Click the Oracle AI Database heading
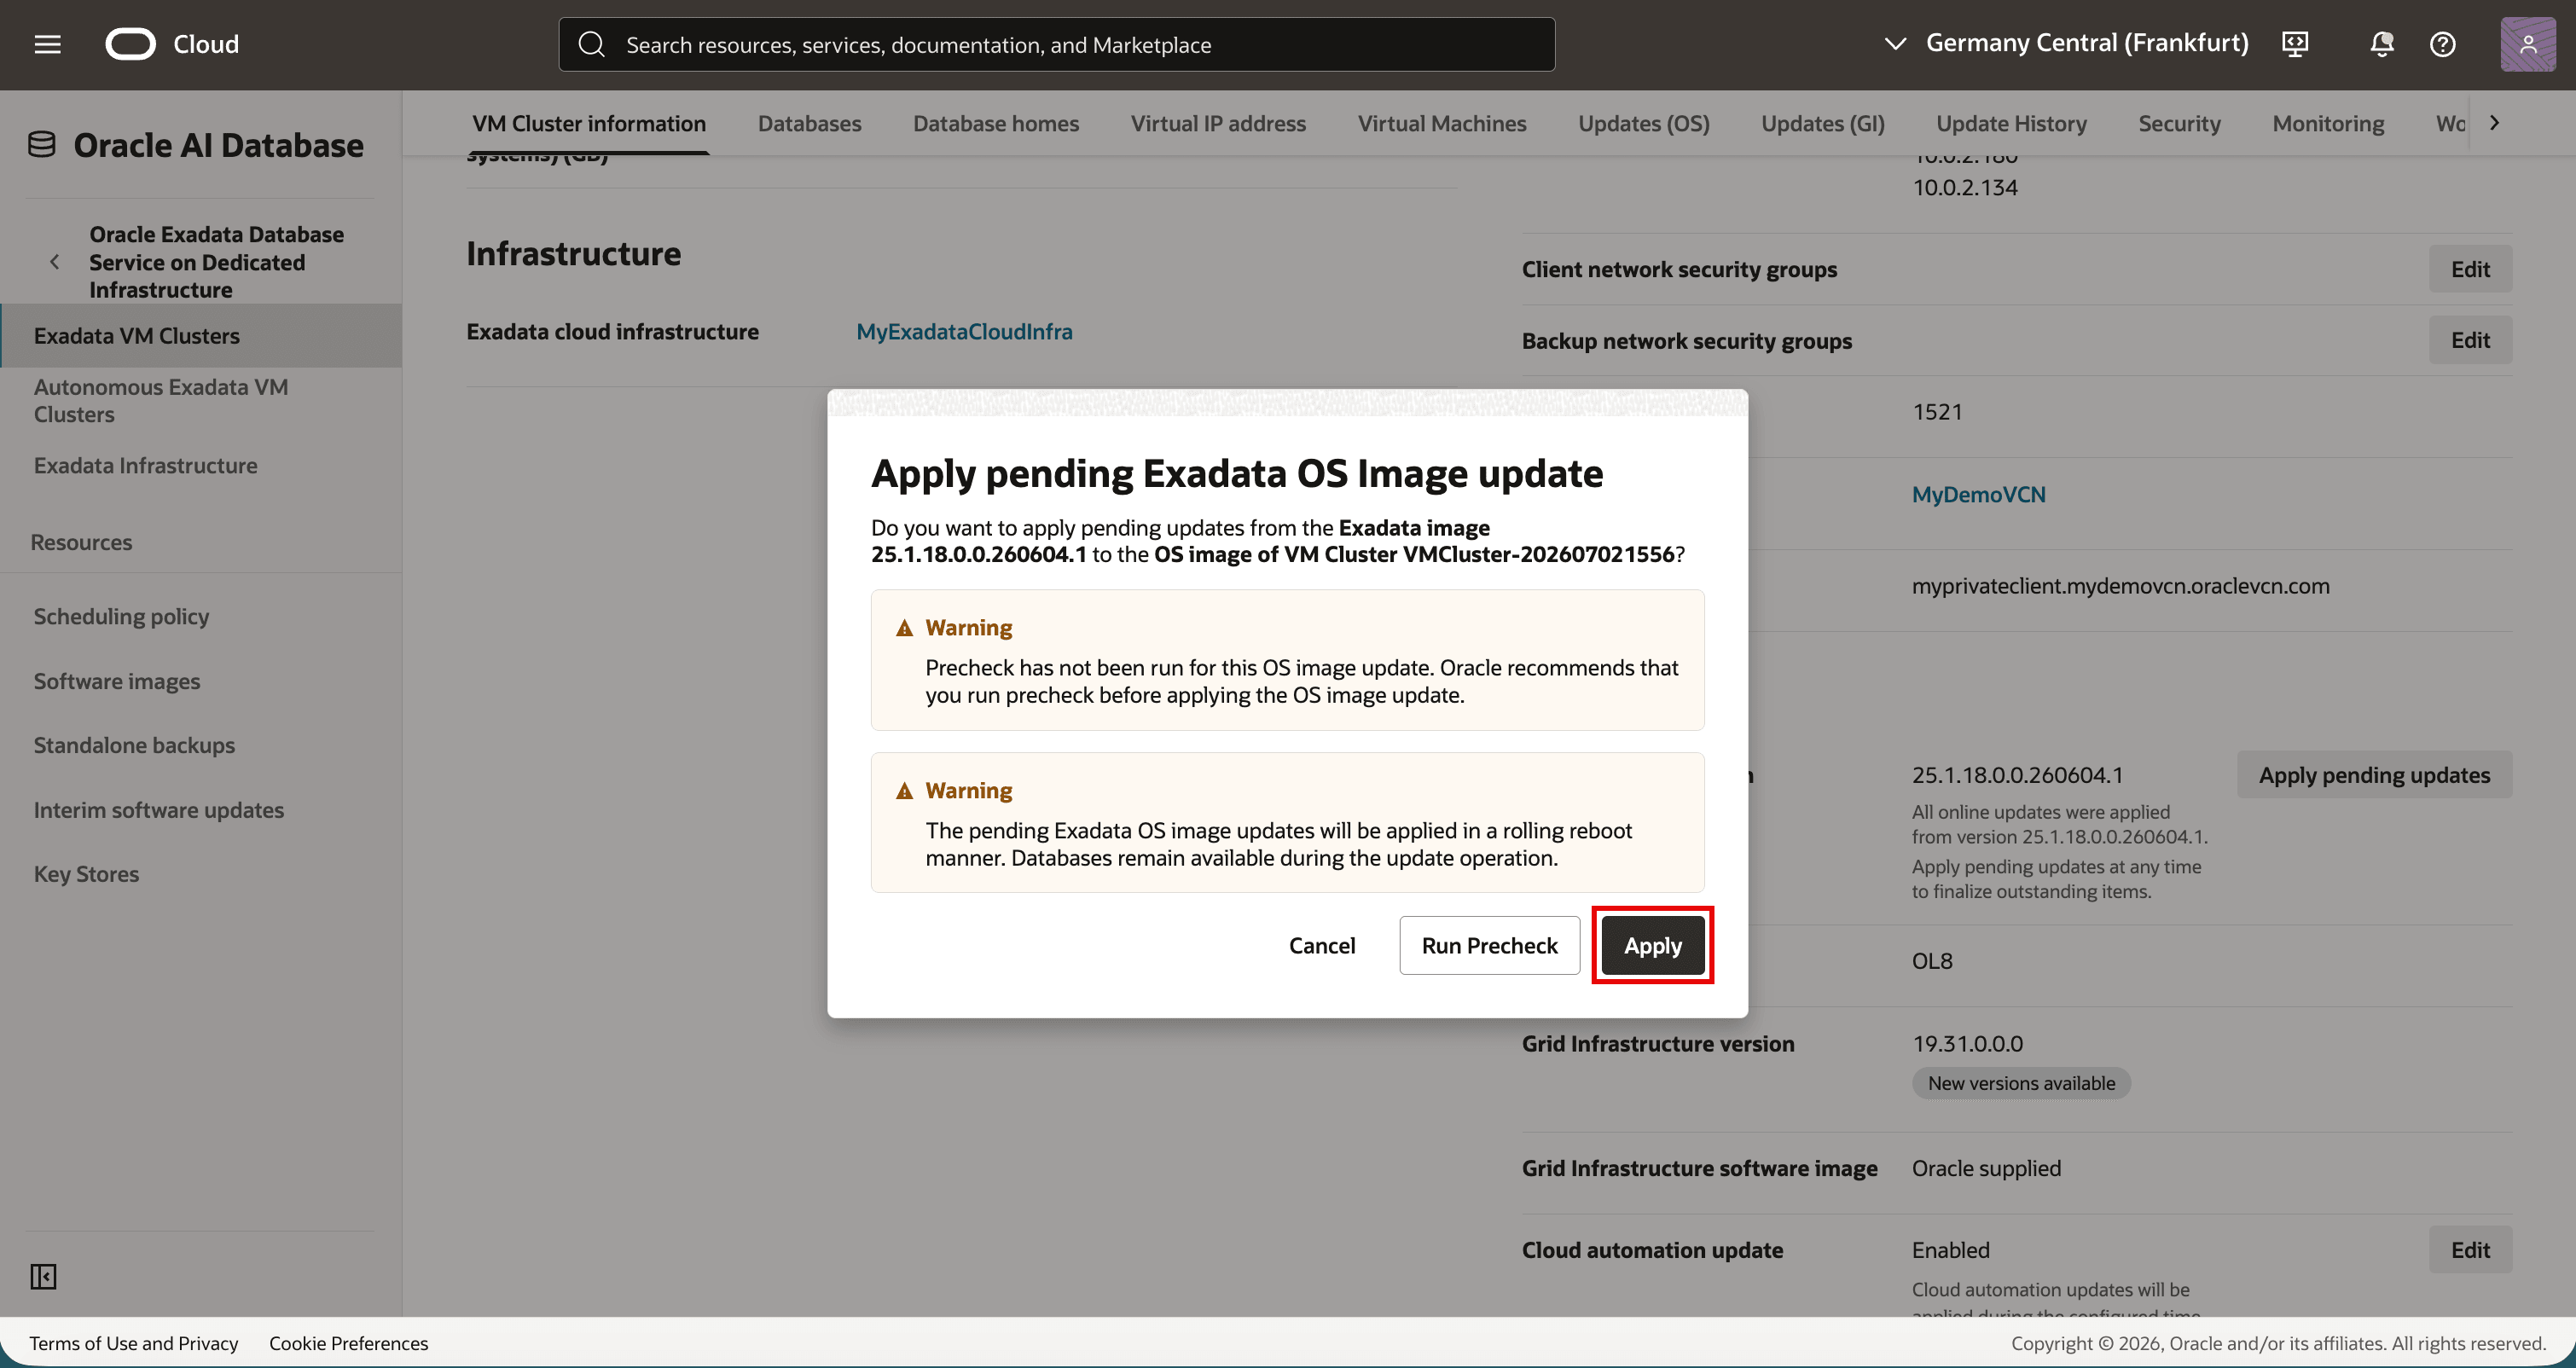The image size is (2576, 1368). pos(218,145)
